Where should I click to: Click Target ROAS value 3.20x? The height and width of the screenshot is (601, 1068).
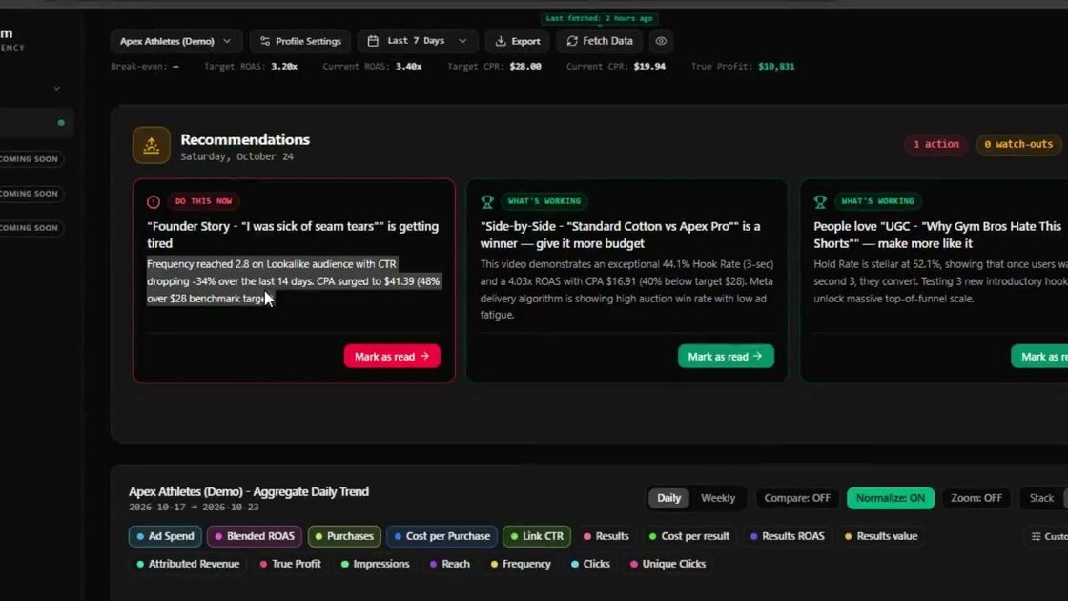coord(284,66)
